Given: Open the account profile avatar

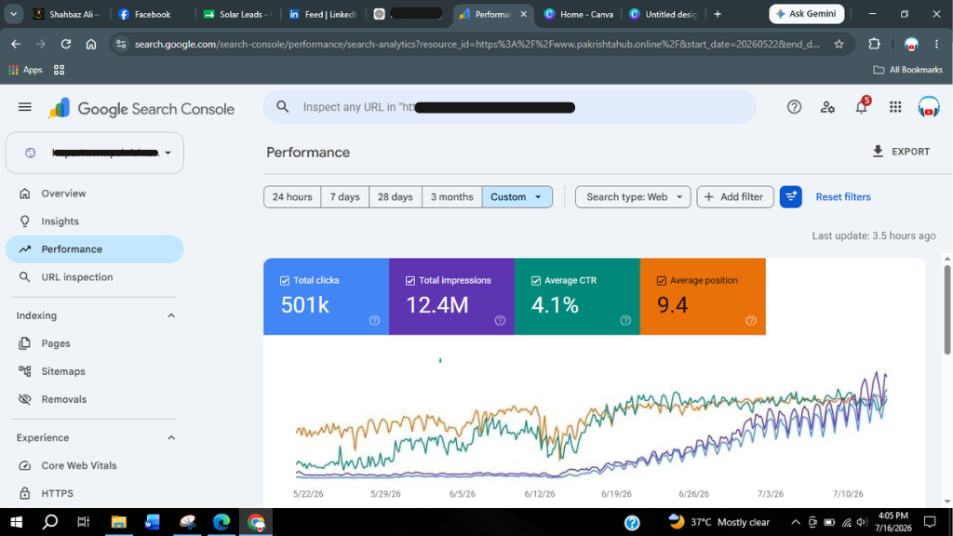Looking at the screenshot, I should tap(929, 107).
